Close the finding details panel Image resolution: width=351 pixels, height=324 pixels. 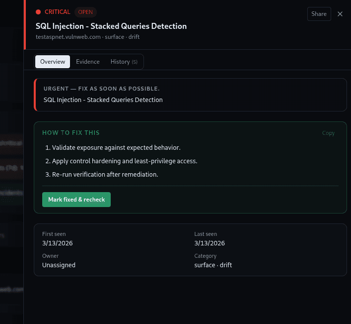(x=340, y=14)
